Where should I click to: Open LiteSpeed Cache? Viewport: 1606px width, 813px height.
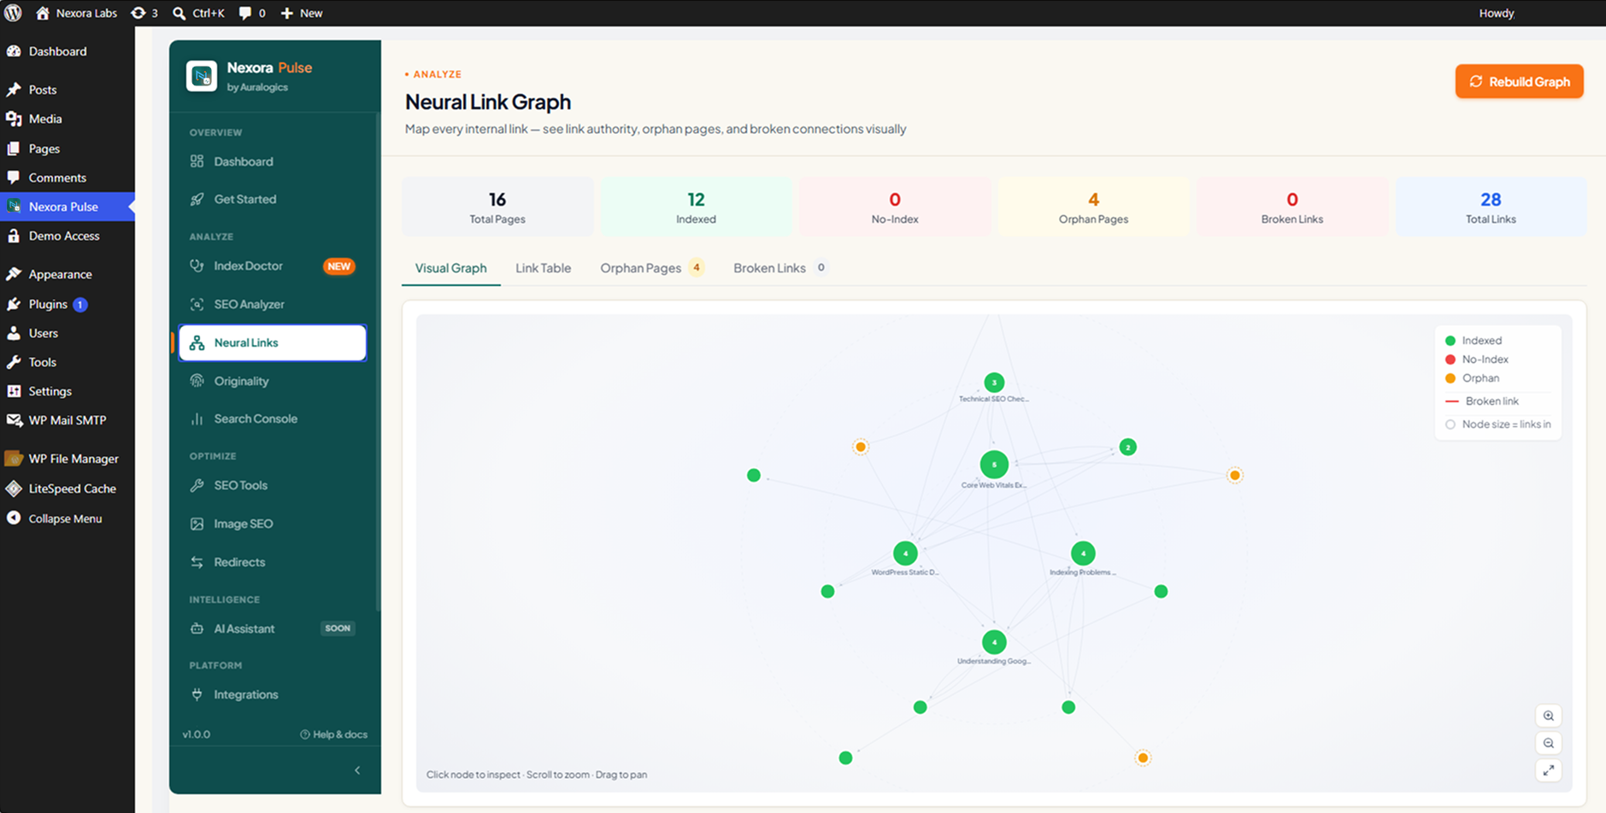67,488
